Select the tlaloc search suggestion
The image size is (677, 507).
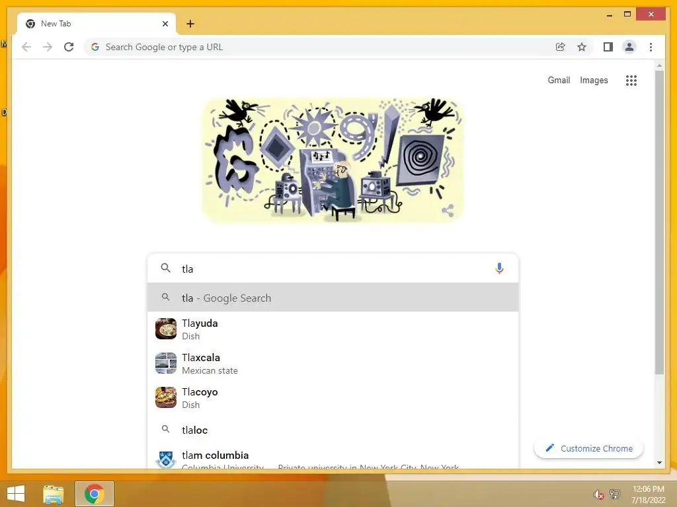[x=333, y=430]
